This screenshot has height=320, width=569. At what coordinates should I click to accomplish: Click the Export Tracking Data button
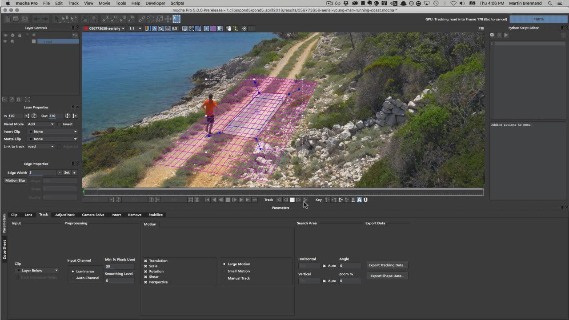(387, 265)
